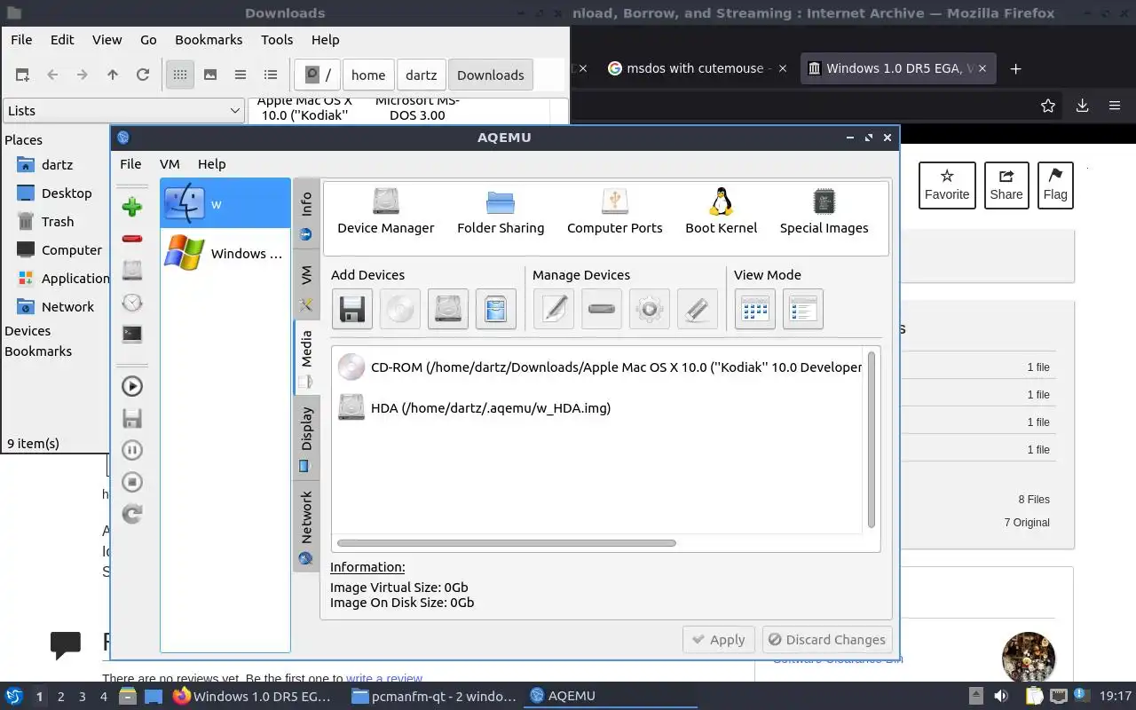Viewport: 1136px width, 710px height.
Task: Stop the virtual machine
Action: [x=132, y=482]
